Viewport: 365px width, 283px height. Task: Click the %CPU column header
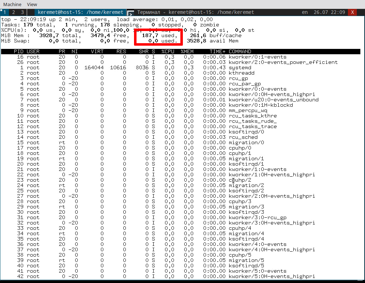click(168, 51)
